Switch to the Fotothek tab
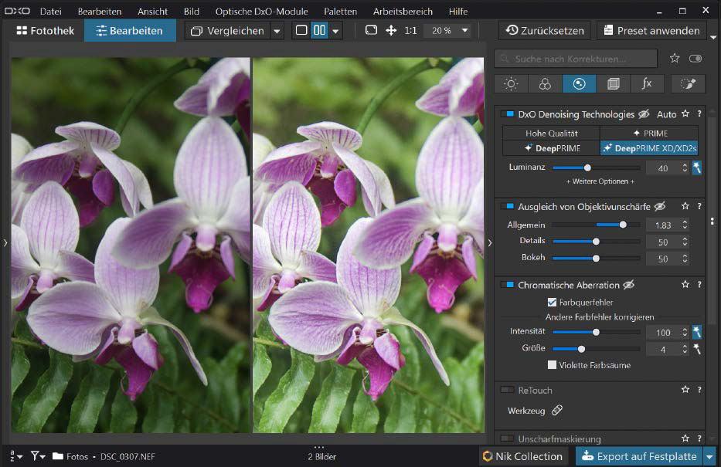Viewport: 721px width, 467px height. pyautogui.click(x=45, y=30)
